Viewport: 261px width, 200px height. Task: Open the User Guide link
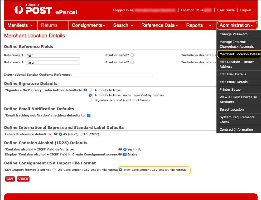point(226,10)
